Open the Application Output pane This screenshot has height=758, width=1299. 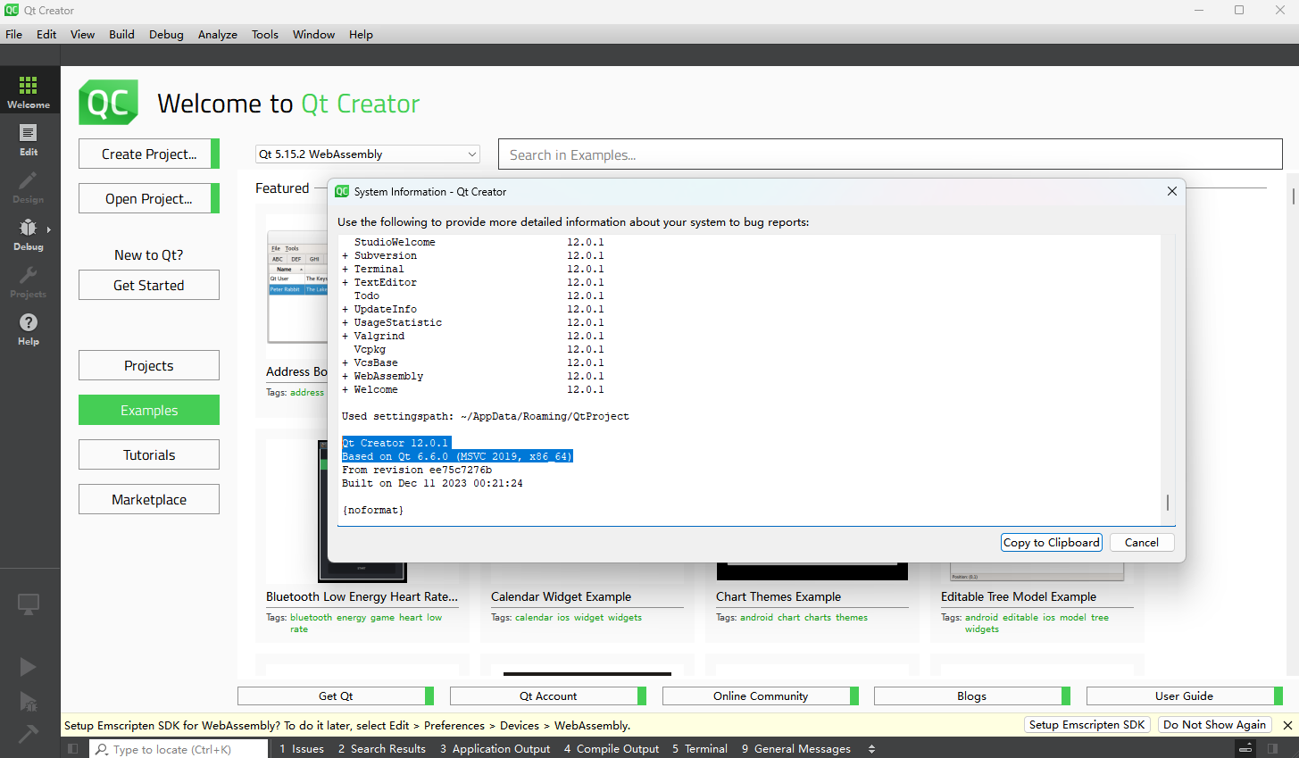coord(495,749)
